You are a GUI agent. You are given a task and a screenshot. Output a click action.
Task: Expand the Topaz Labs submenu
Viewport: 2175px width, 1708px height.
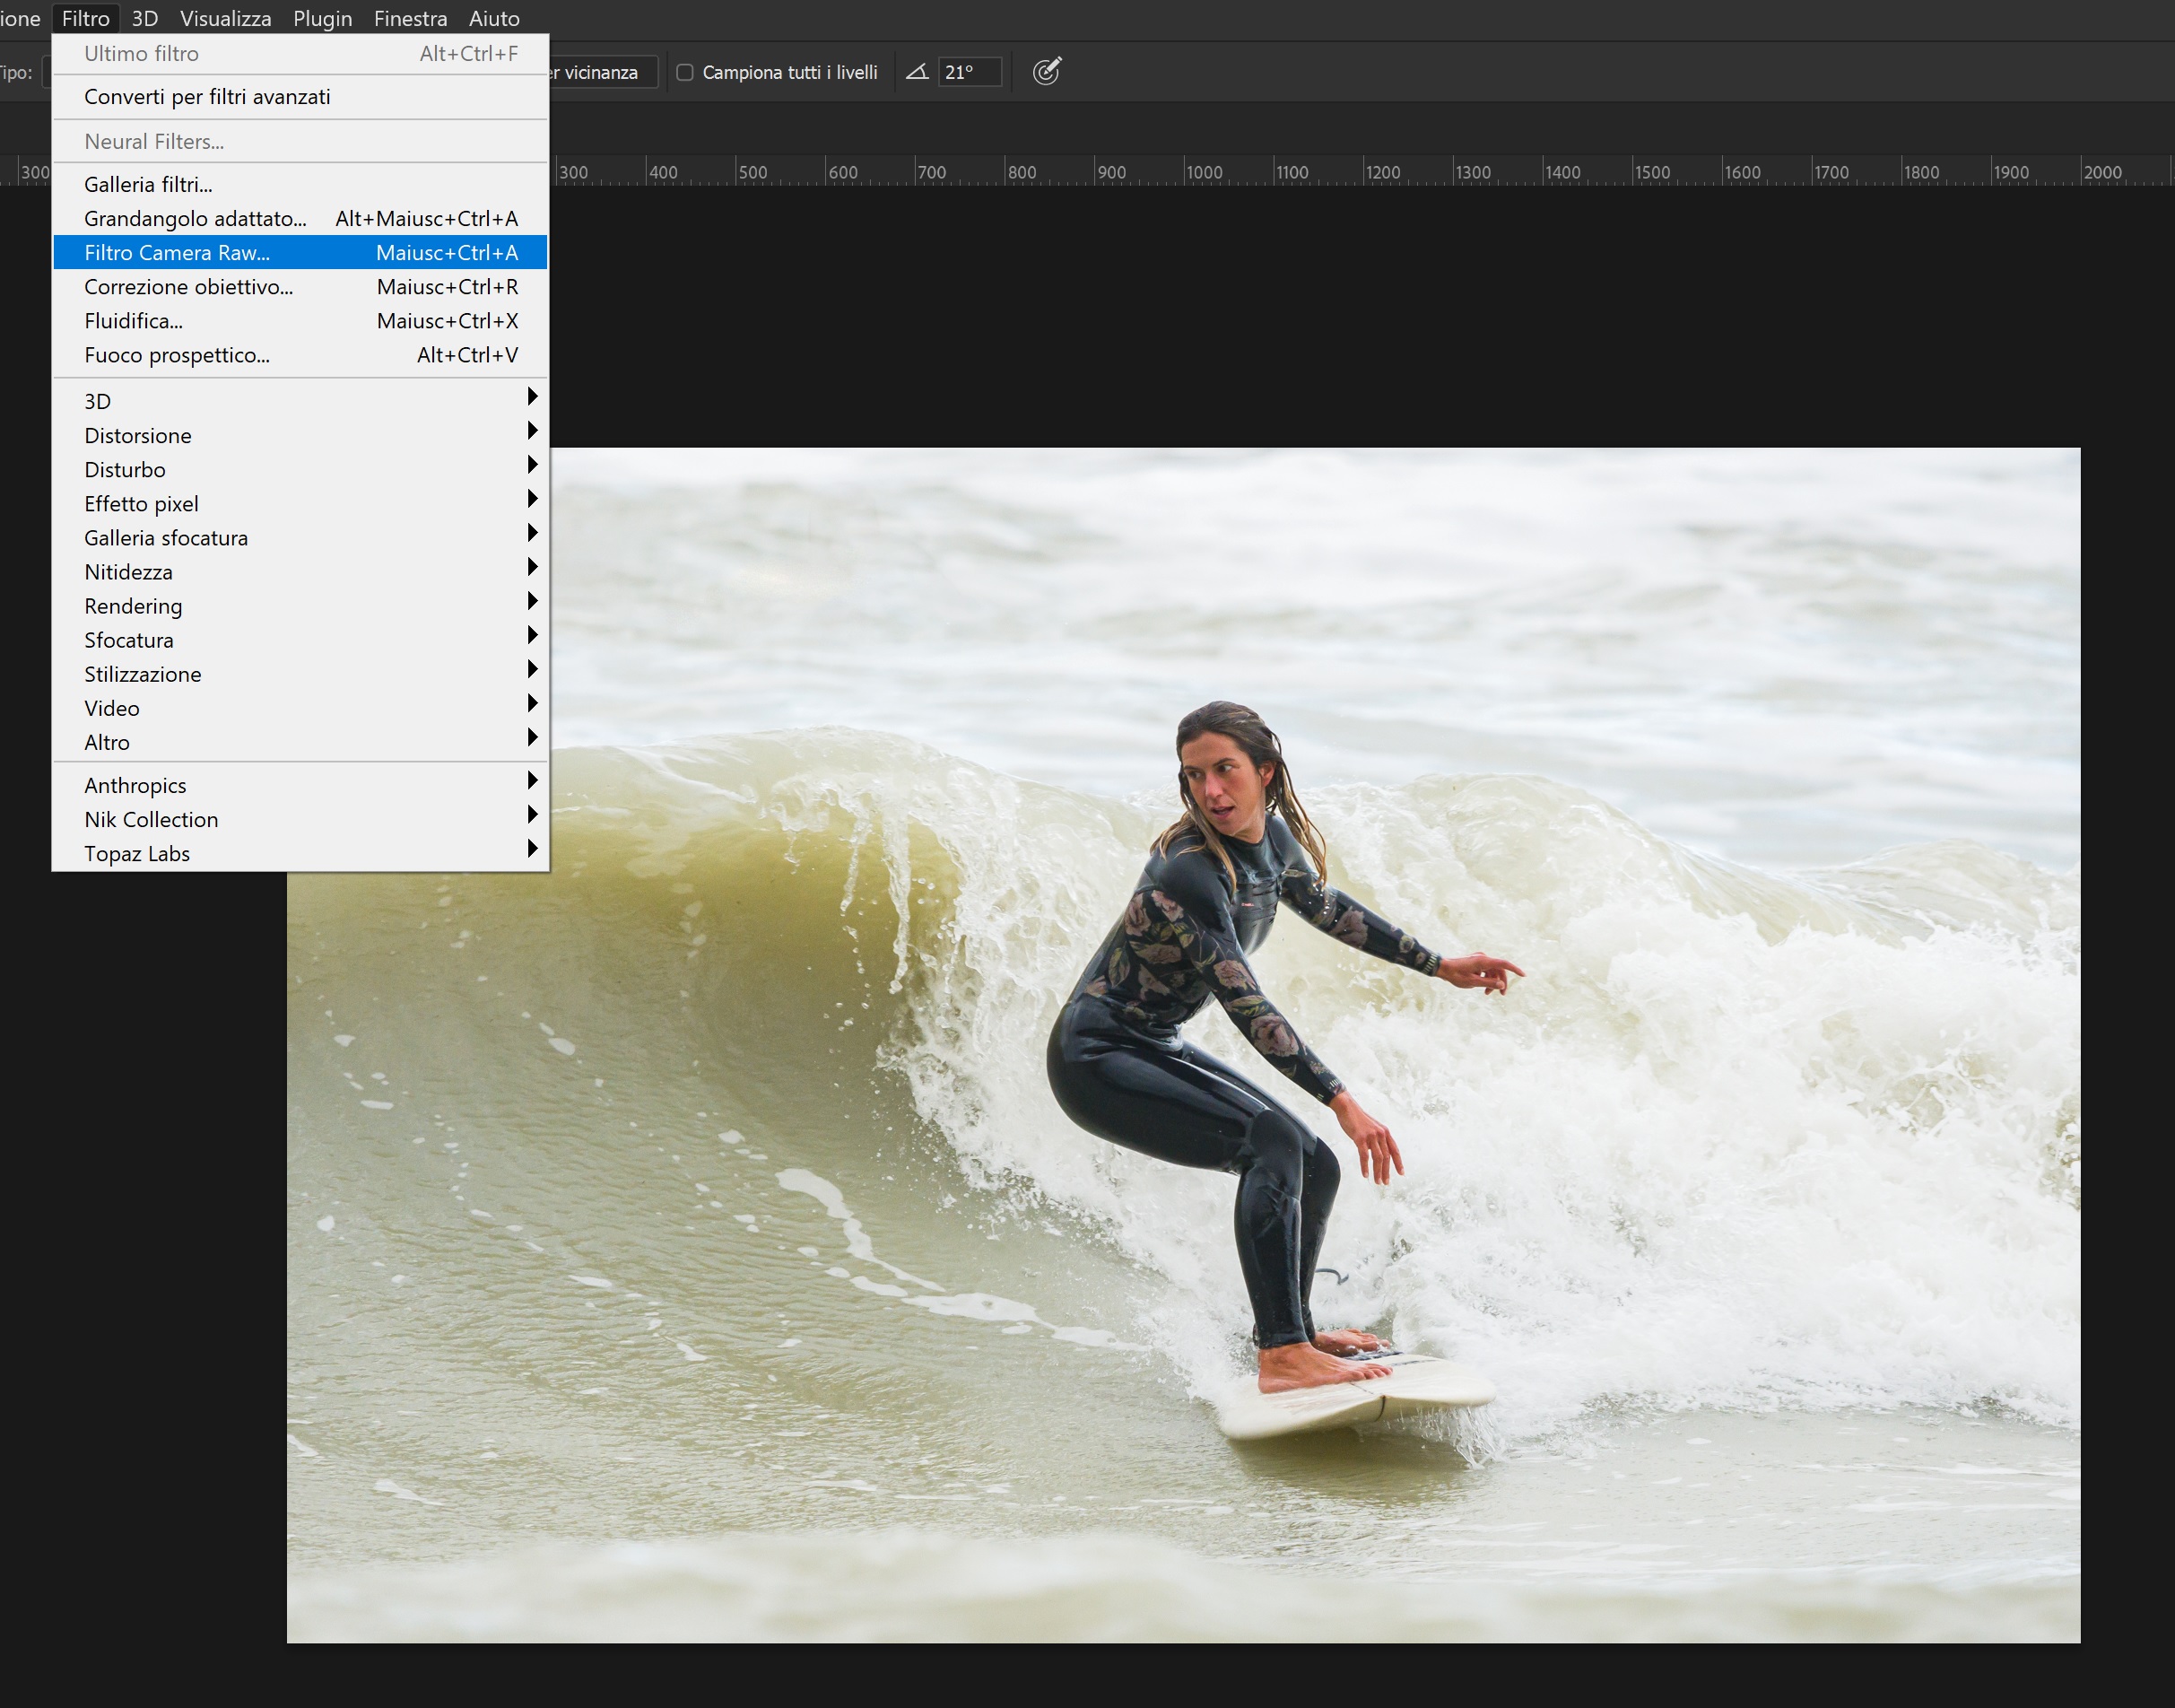click(300, 853)
